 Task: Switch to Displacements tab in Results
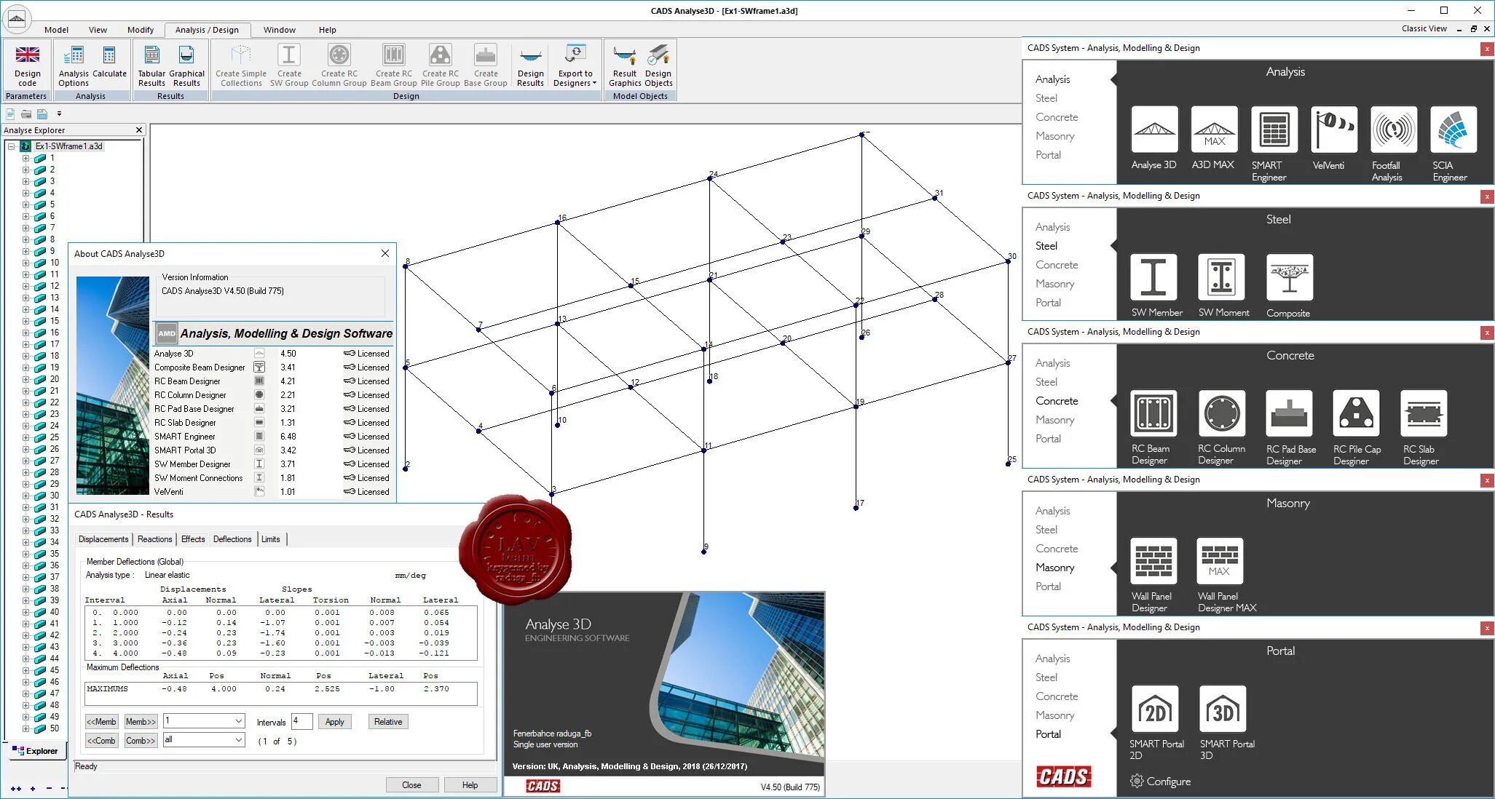103,539
